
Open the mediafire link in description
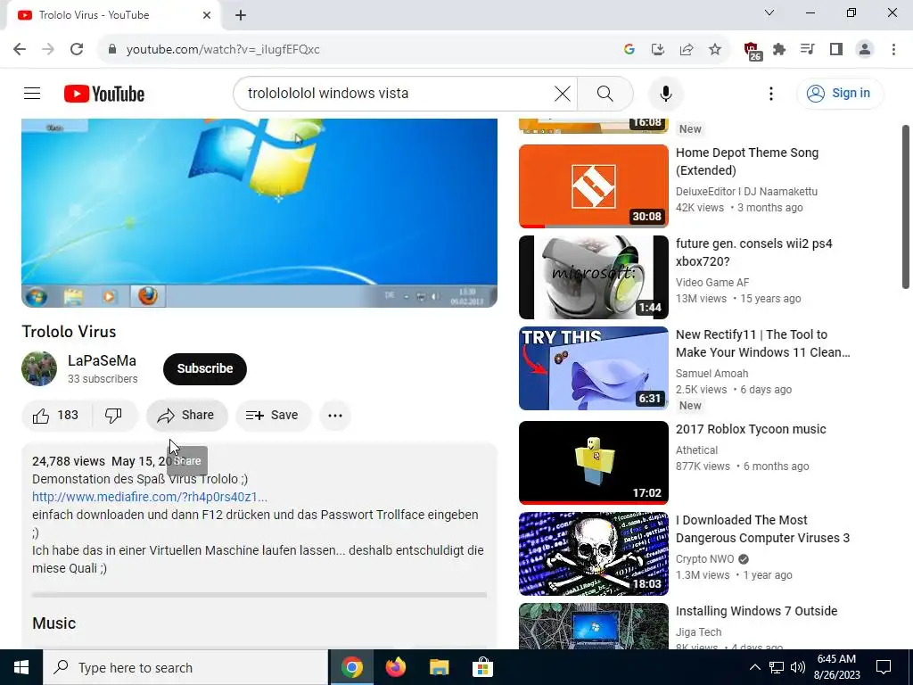(150, 497)
